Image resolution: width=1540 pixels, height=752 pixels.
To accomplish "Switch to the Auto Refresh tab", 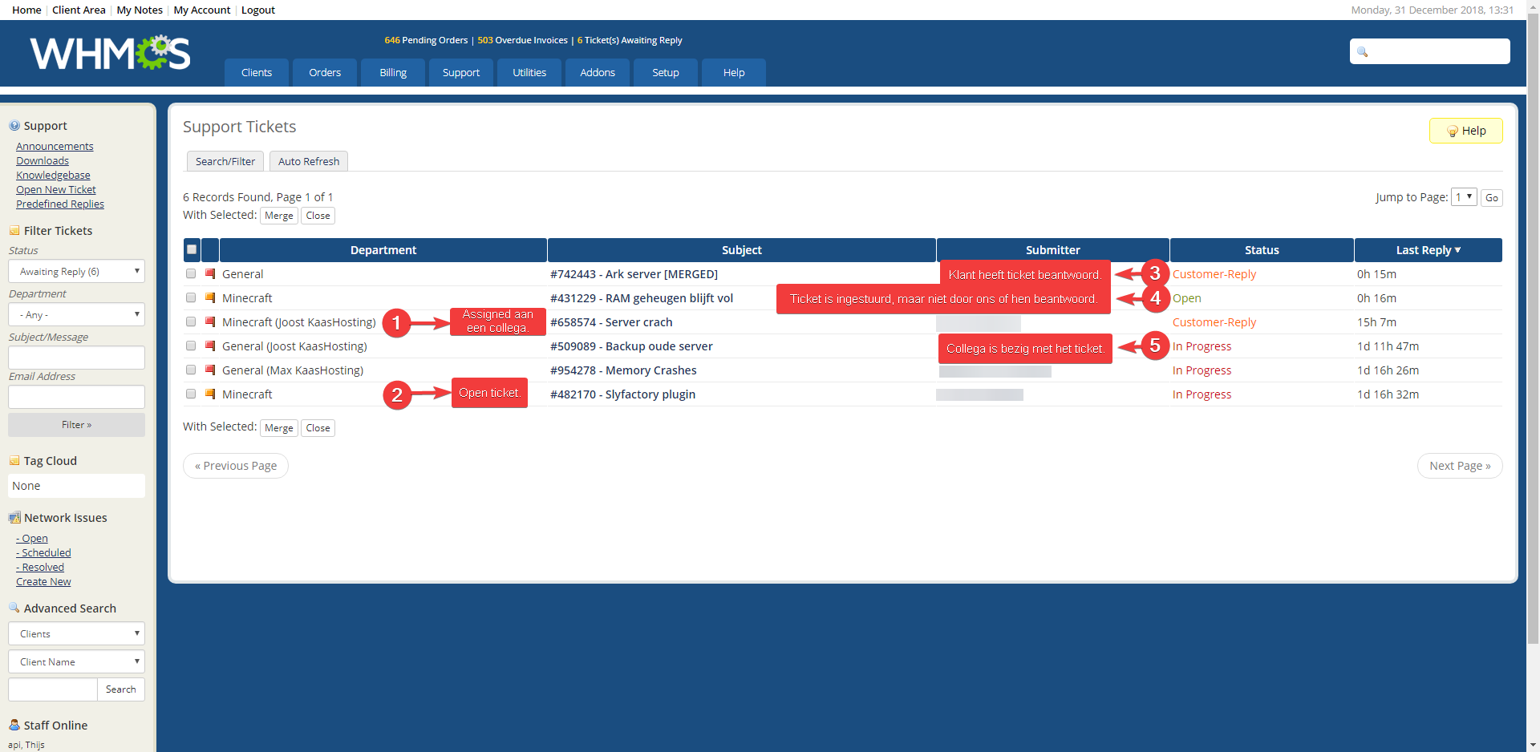I will click(309, 161).
